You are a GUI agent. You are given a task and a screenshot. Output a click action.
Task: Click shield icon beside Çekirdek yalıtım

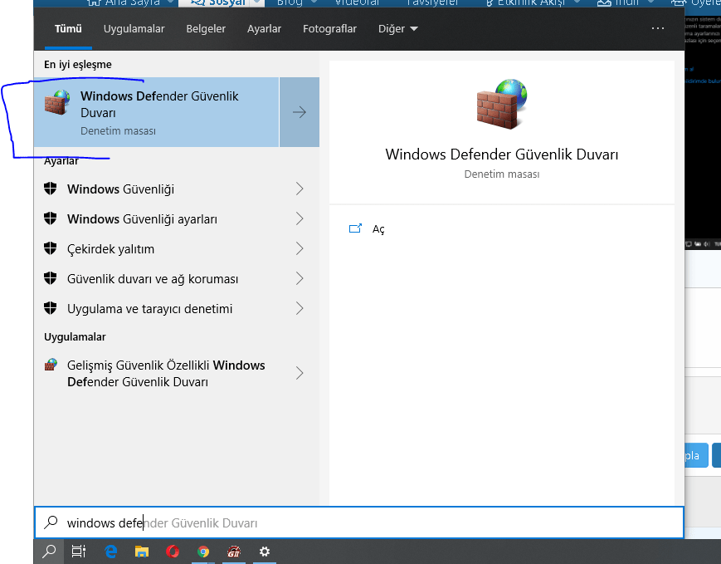[50, 248]
